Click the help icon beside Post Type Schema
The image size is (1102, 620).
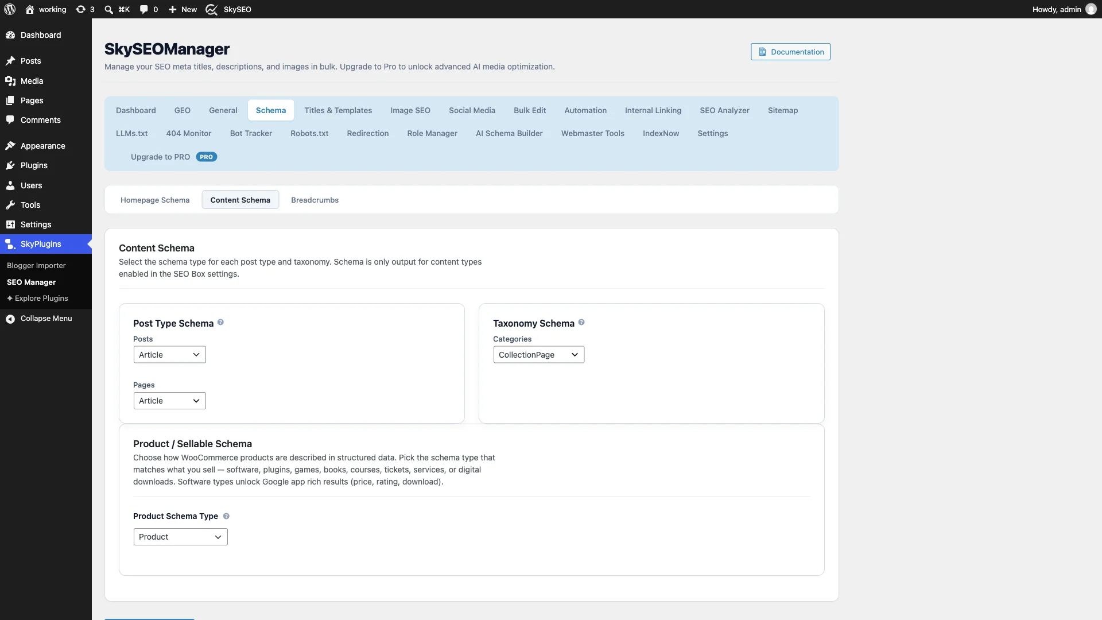(220, 323)
